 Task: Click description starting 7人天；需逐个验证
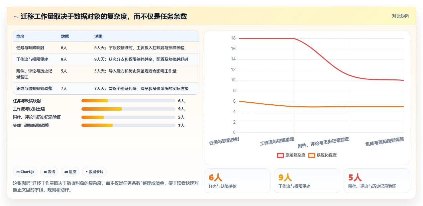[141, 88]
